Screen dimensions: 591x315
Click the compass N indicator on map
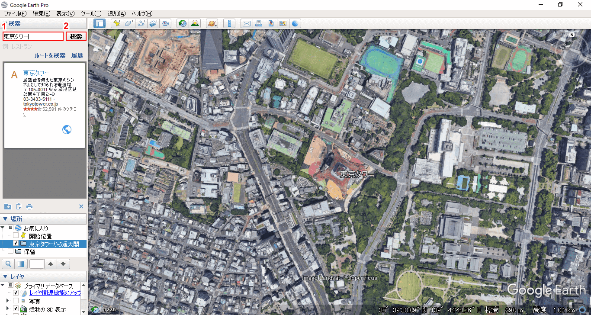point(572,35)
